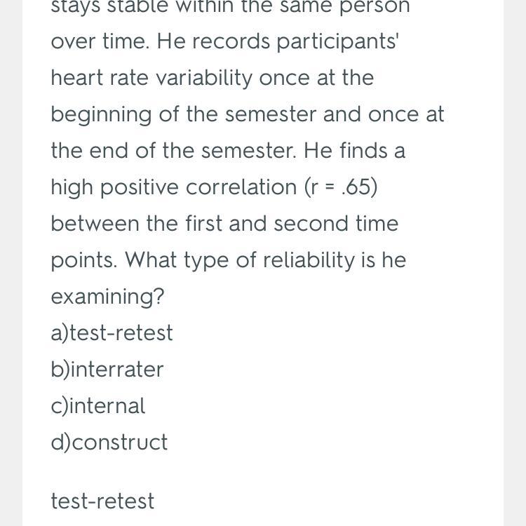This screenshot has width=526, height=526.
Task: Click the correlation value 'r = .65'
Action: 341,187
